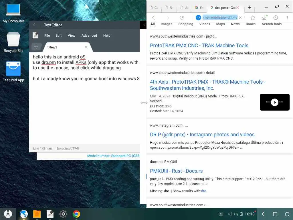Screen dimensions: 293x220
Task: Click the TextEditor back arrow
Action: [x=34, y=25]
